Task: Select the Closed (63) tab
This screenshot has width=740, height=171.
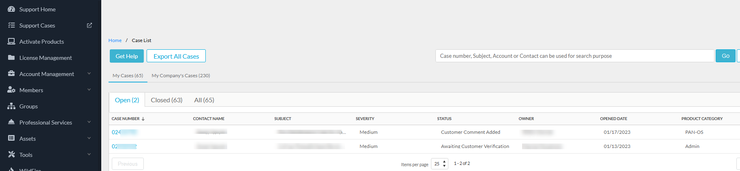Action: [x=166, y=100]
